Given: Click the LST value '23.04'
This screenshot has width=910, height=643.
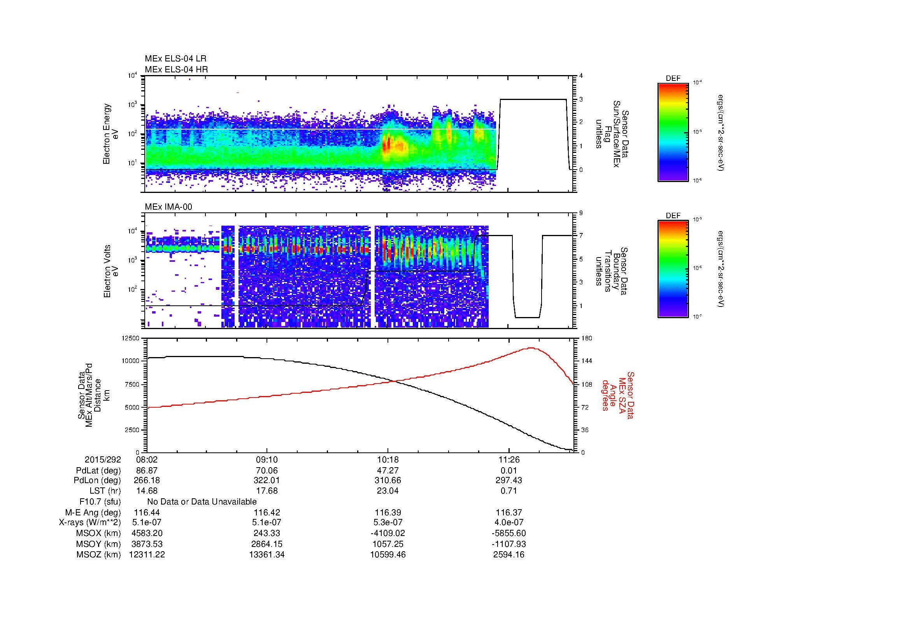Looking at the screenshot, I should [x=387, y=491].
